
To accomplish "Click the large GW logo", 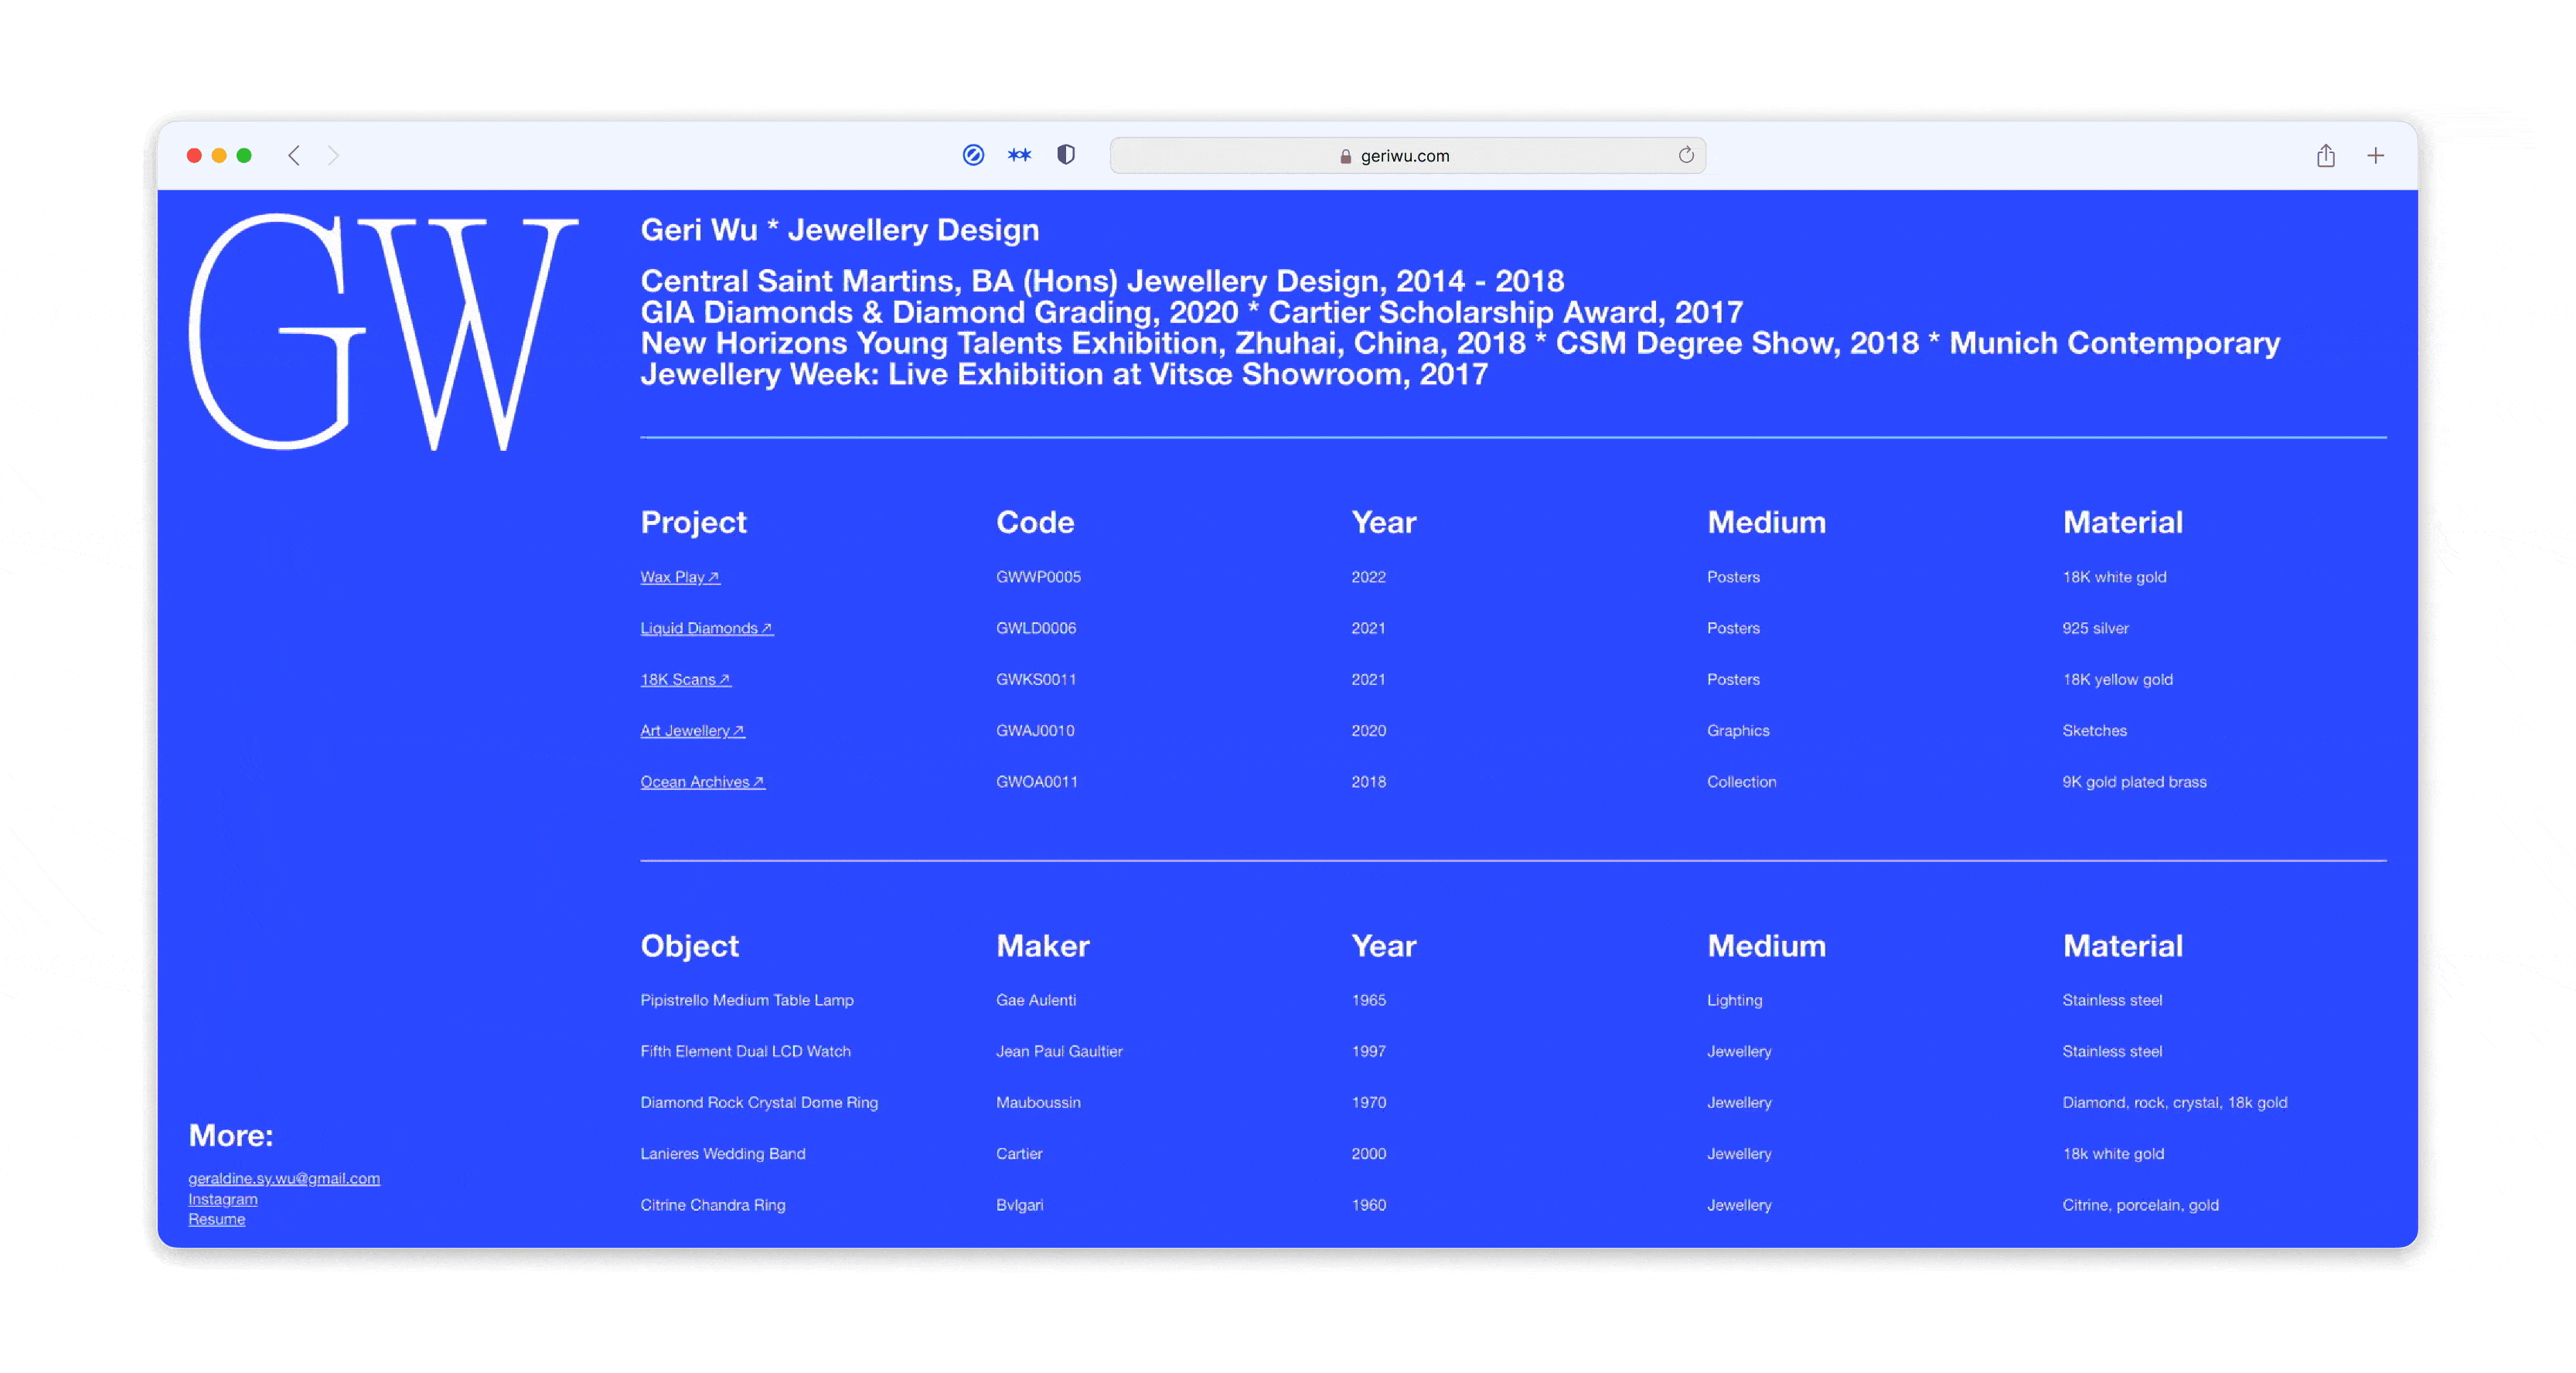I will click(384, 332).
